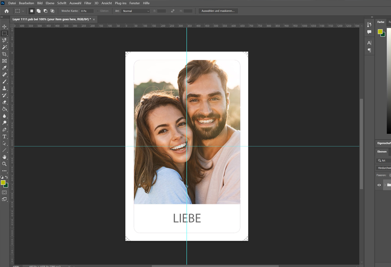Select the Pen tool

(x=4, y=130)
